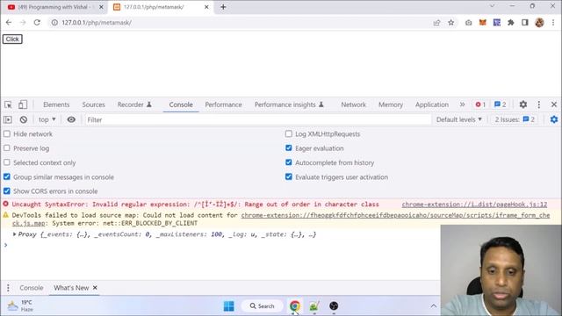The image size is (562, 316).
Task: Open a new browser tab
Action: click(x=223, y=7)
